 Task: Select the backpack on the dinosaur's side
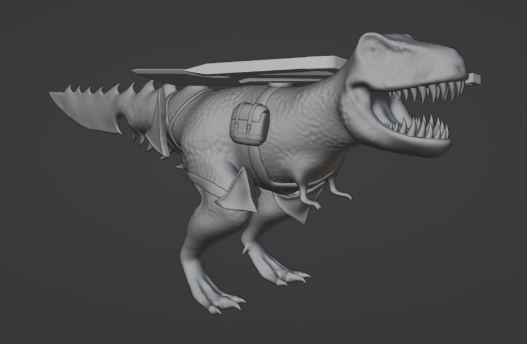coord(250,124)
